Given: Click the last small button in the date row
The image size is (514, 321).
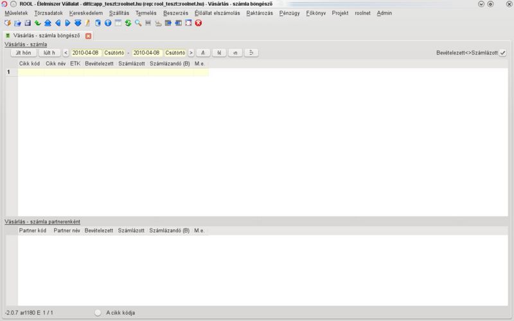Looking at the screenshot, I should click(x=251, y=53).
